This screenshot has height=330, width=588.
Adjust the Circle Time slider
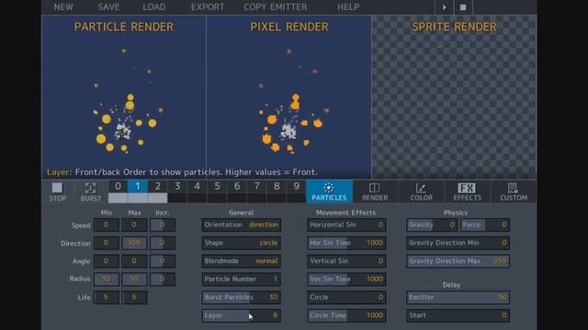coord(346,315)
